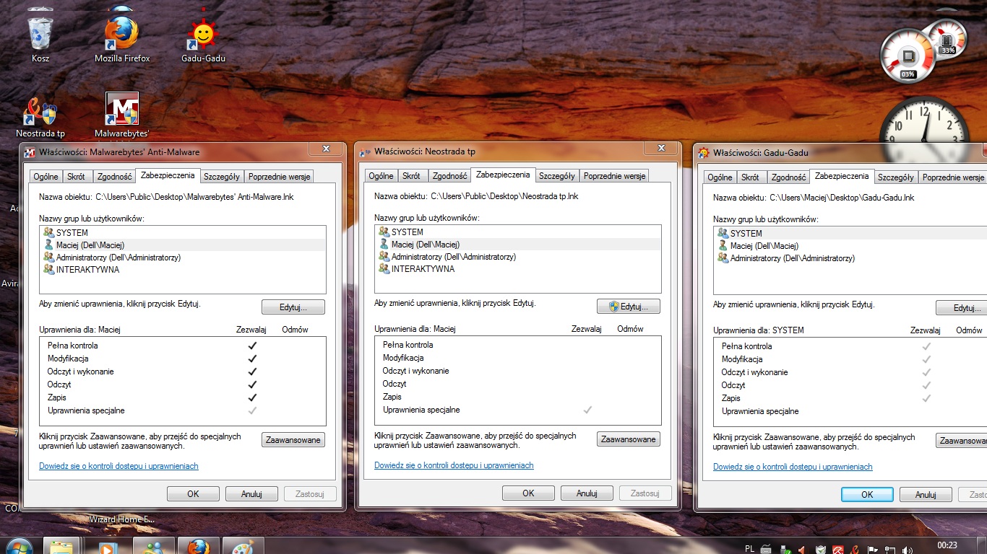Open Zgodność tab in Gadu-Gadu properties
This screenshot has height=554, width=987.
click(x=788, y=177)
